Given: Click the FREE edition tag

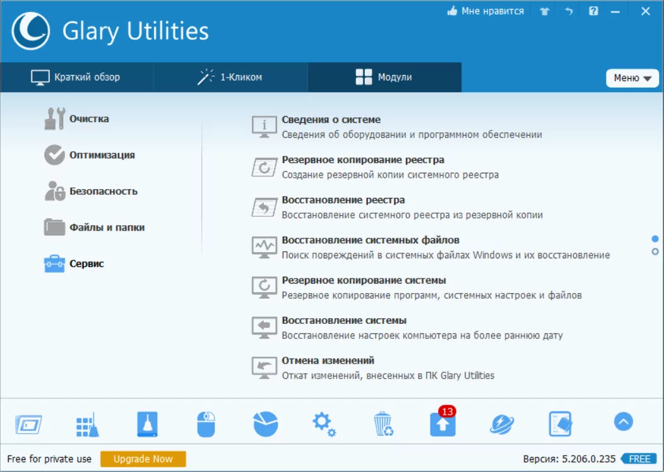Looking at the screenshot, I should 639,459.
